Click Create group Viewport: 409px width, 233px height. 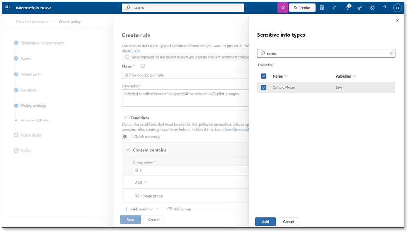tap(149, 196)
